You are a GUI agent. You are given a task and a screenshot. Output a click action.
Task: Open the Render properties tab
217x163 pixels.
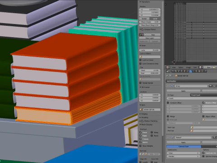[173, 71]
